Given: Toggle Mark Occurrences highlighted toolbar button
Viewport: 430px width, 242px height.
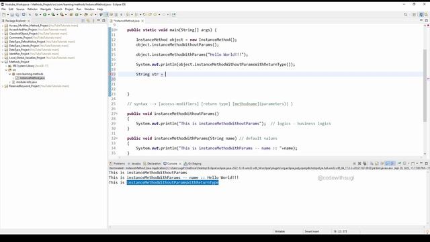Looking at the screenshot, I should 106,15.
